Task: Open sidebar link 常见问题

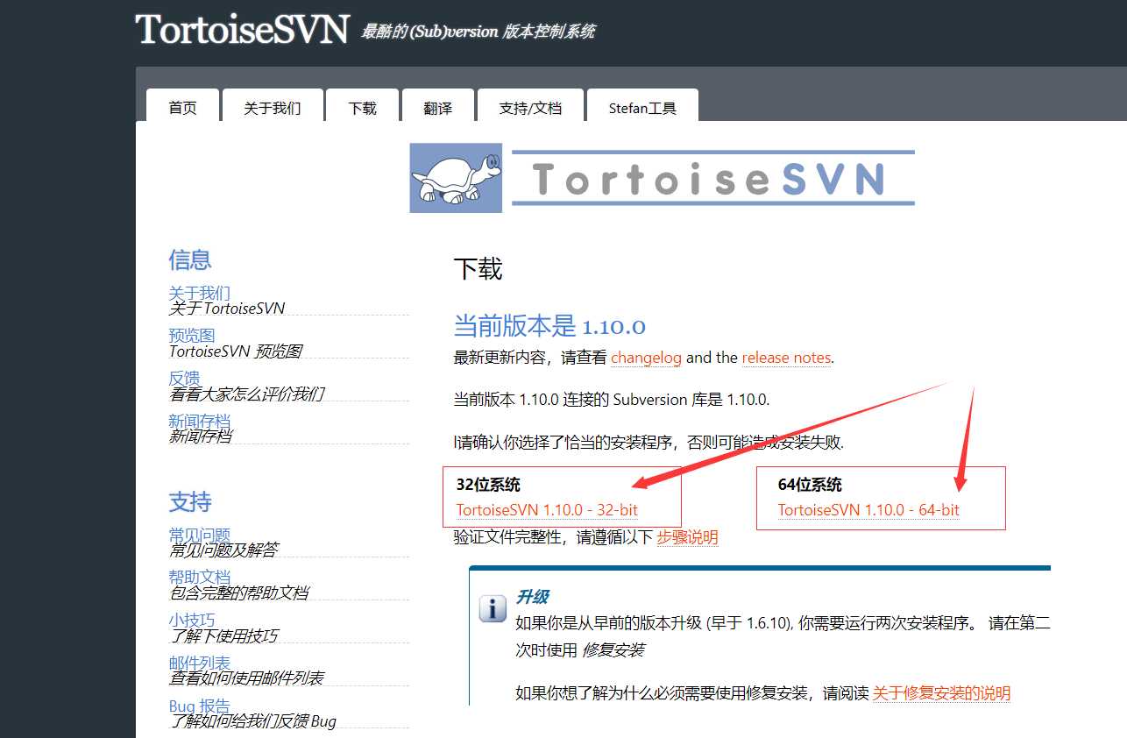Action: tap(200, 535)
